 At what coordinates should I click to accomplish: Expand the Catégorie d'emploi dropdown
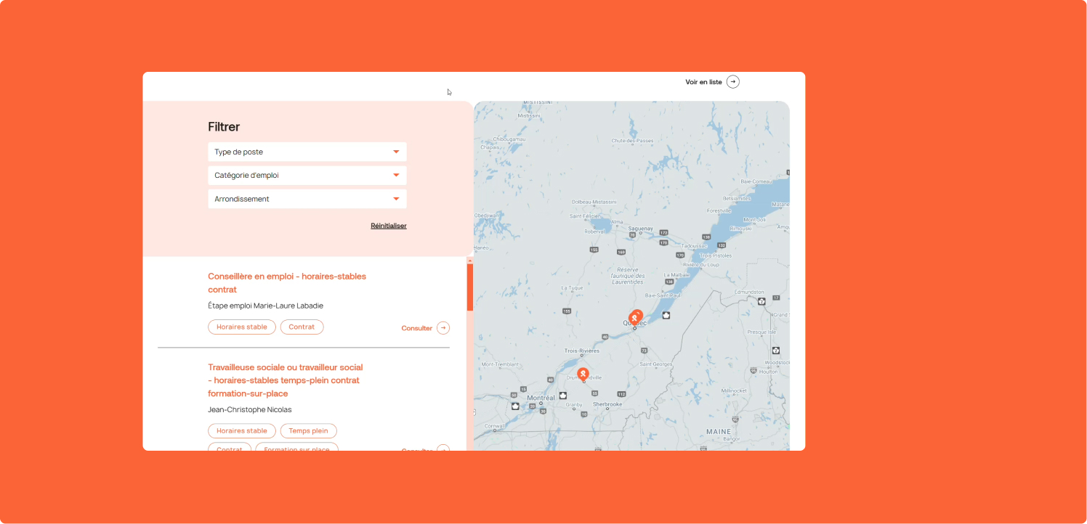(x=307, y=176)
